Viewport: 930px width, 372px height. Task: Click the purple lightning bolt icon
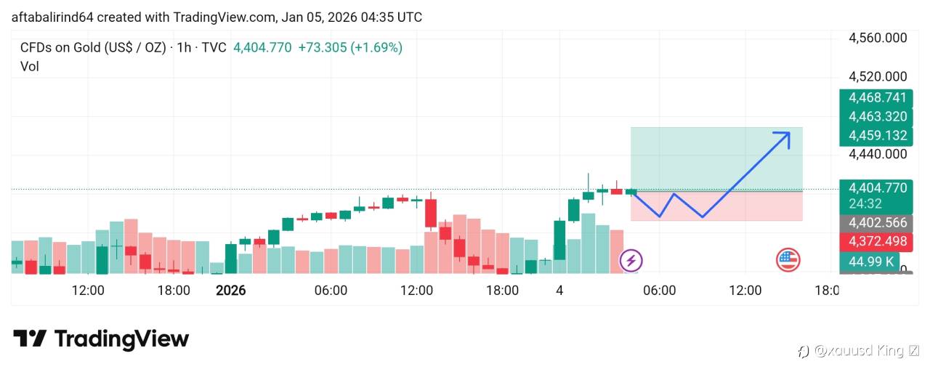point(631,260)
